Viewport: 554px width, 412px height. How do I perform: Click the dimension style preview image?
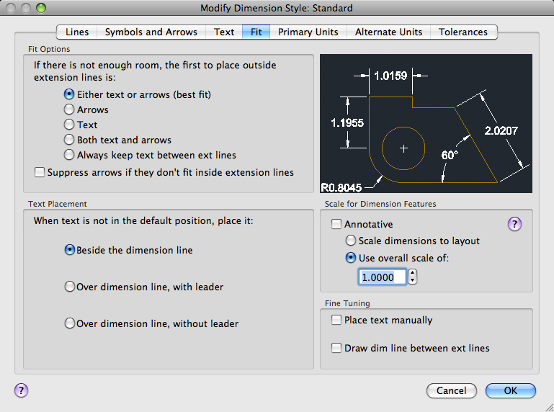[426, 123]
